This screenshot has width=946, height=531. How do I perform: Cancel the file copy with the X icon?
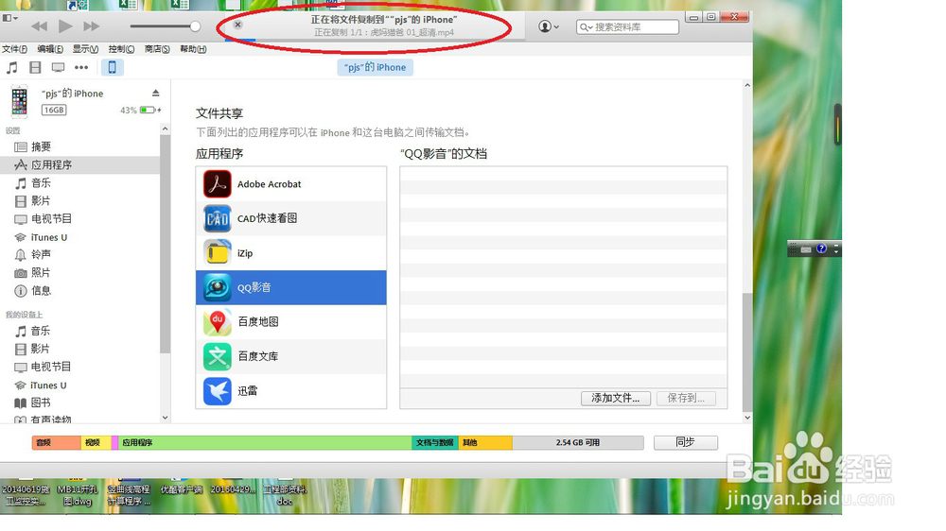[237, 25]
